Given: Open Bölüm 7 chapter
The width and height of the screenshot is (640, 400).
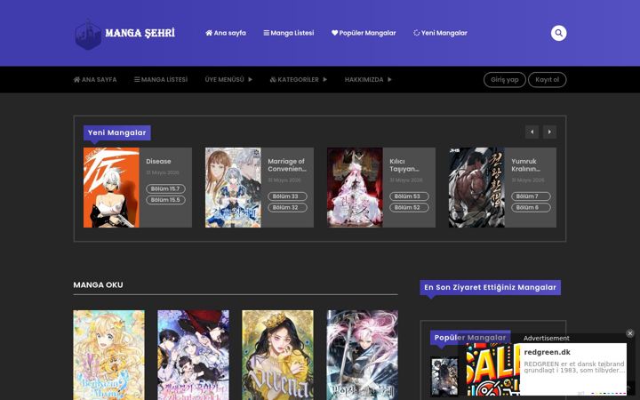Looking at the screenshot, I should (531, 196).
